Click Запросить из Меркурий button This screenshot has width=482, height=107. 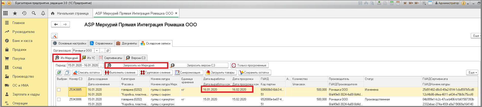click(x=137, y=65)
